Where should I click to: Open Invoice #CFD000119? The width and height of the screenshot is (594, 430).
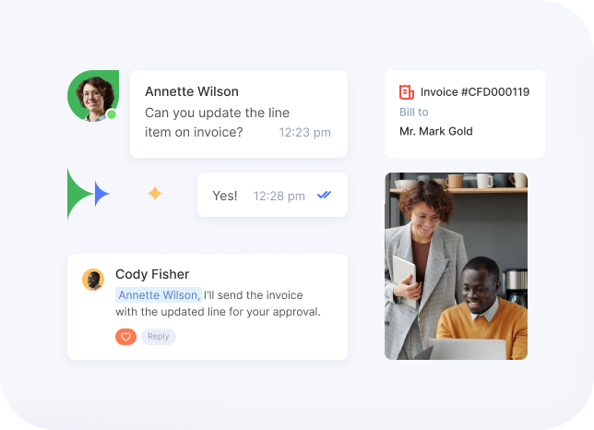tap(474, 92)
